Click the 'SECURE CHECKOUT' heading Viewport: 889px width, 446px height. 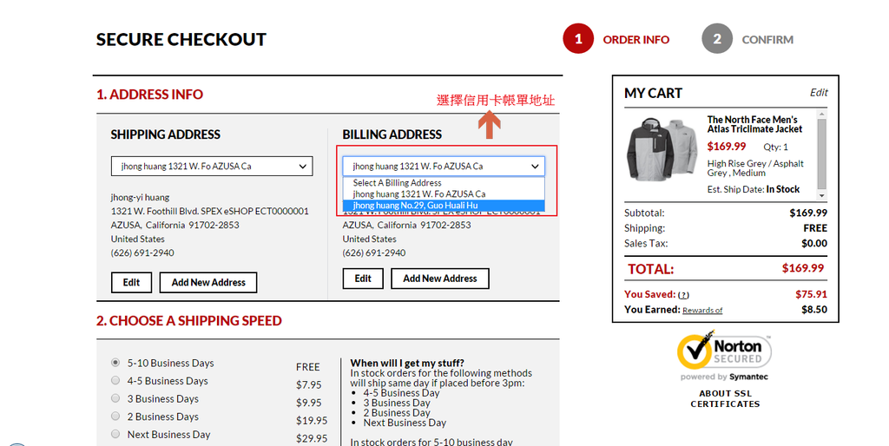tap(181, 39)
